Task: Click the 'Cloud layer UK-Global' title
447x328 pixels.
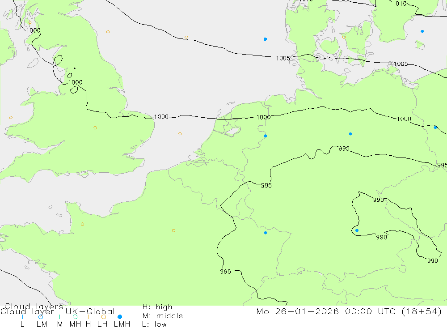Action: click(x=58, y=311)
